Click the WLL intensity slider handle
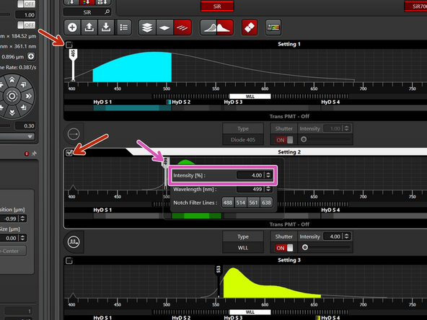This screenshot has width=427, height=320. tap(305, 247)
